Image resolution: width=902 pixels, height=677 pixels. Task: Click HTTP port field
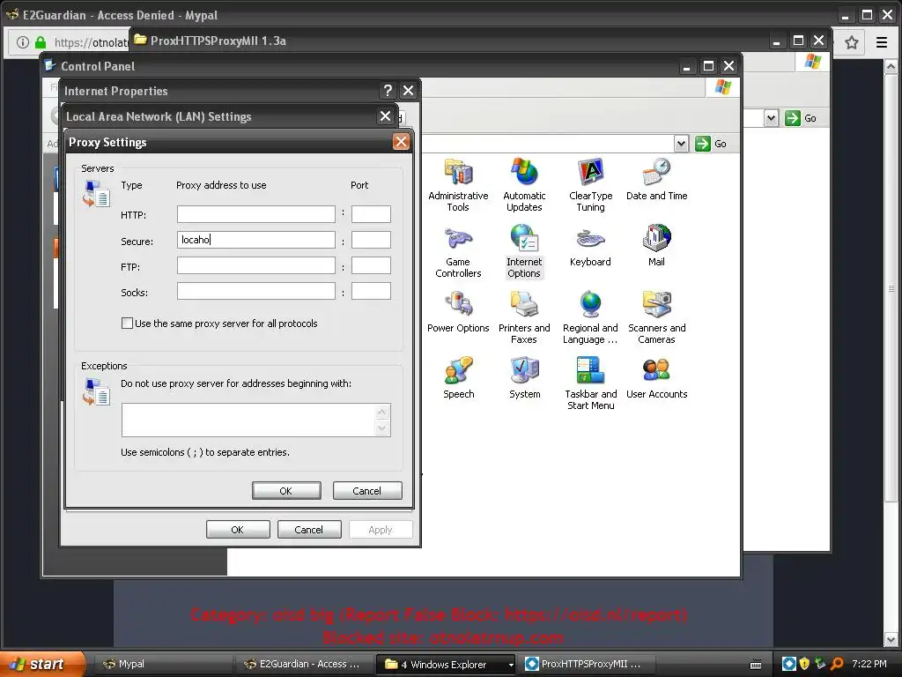point(371,214)
